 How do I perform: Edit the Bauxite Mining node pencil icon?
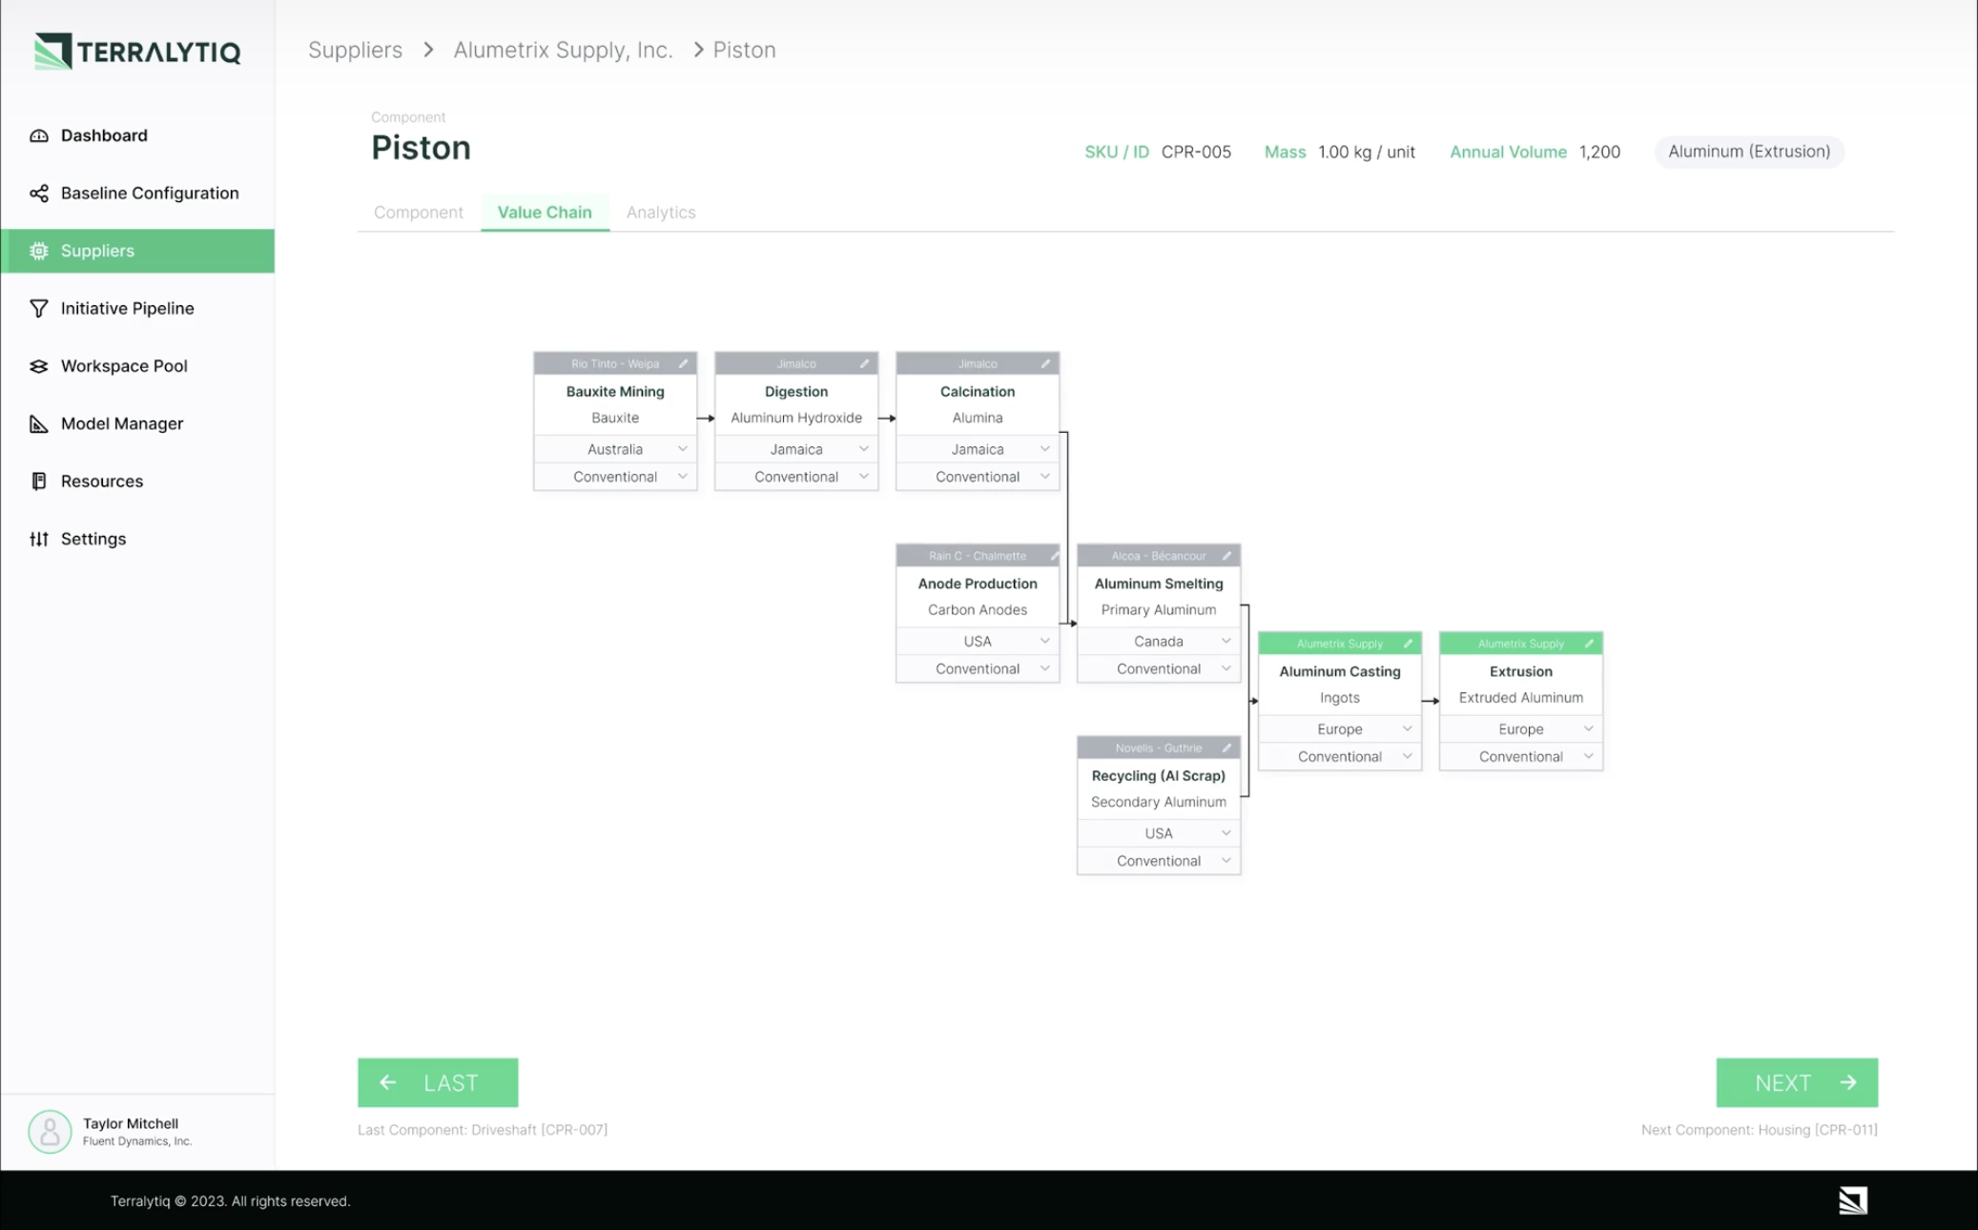pyautogui.click(x=683, y=363)
